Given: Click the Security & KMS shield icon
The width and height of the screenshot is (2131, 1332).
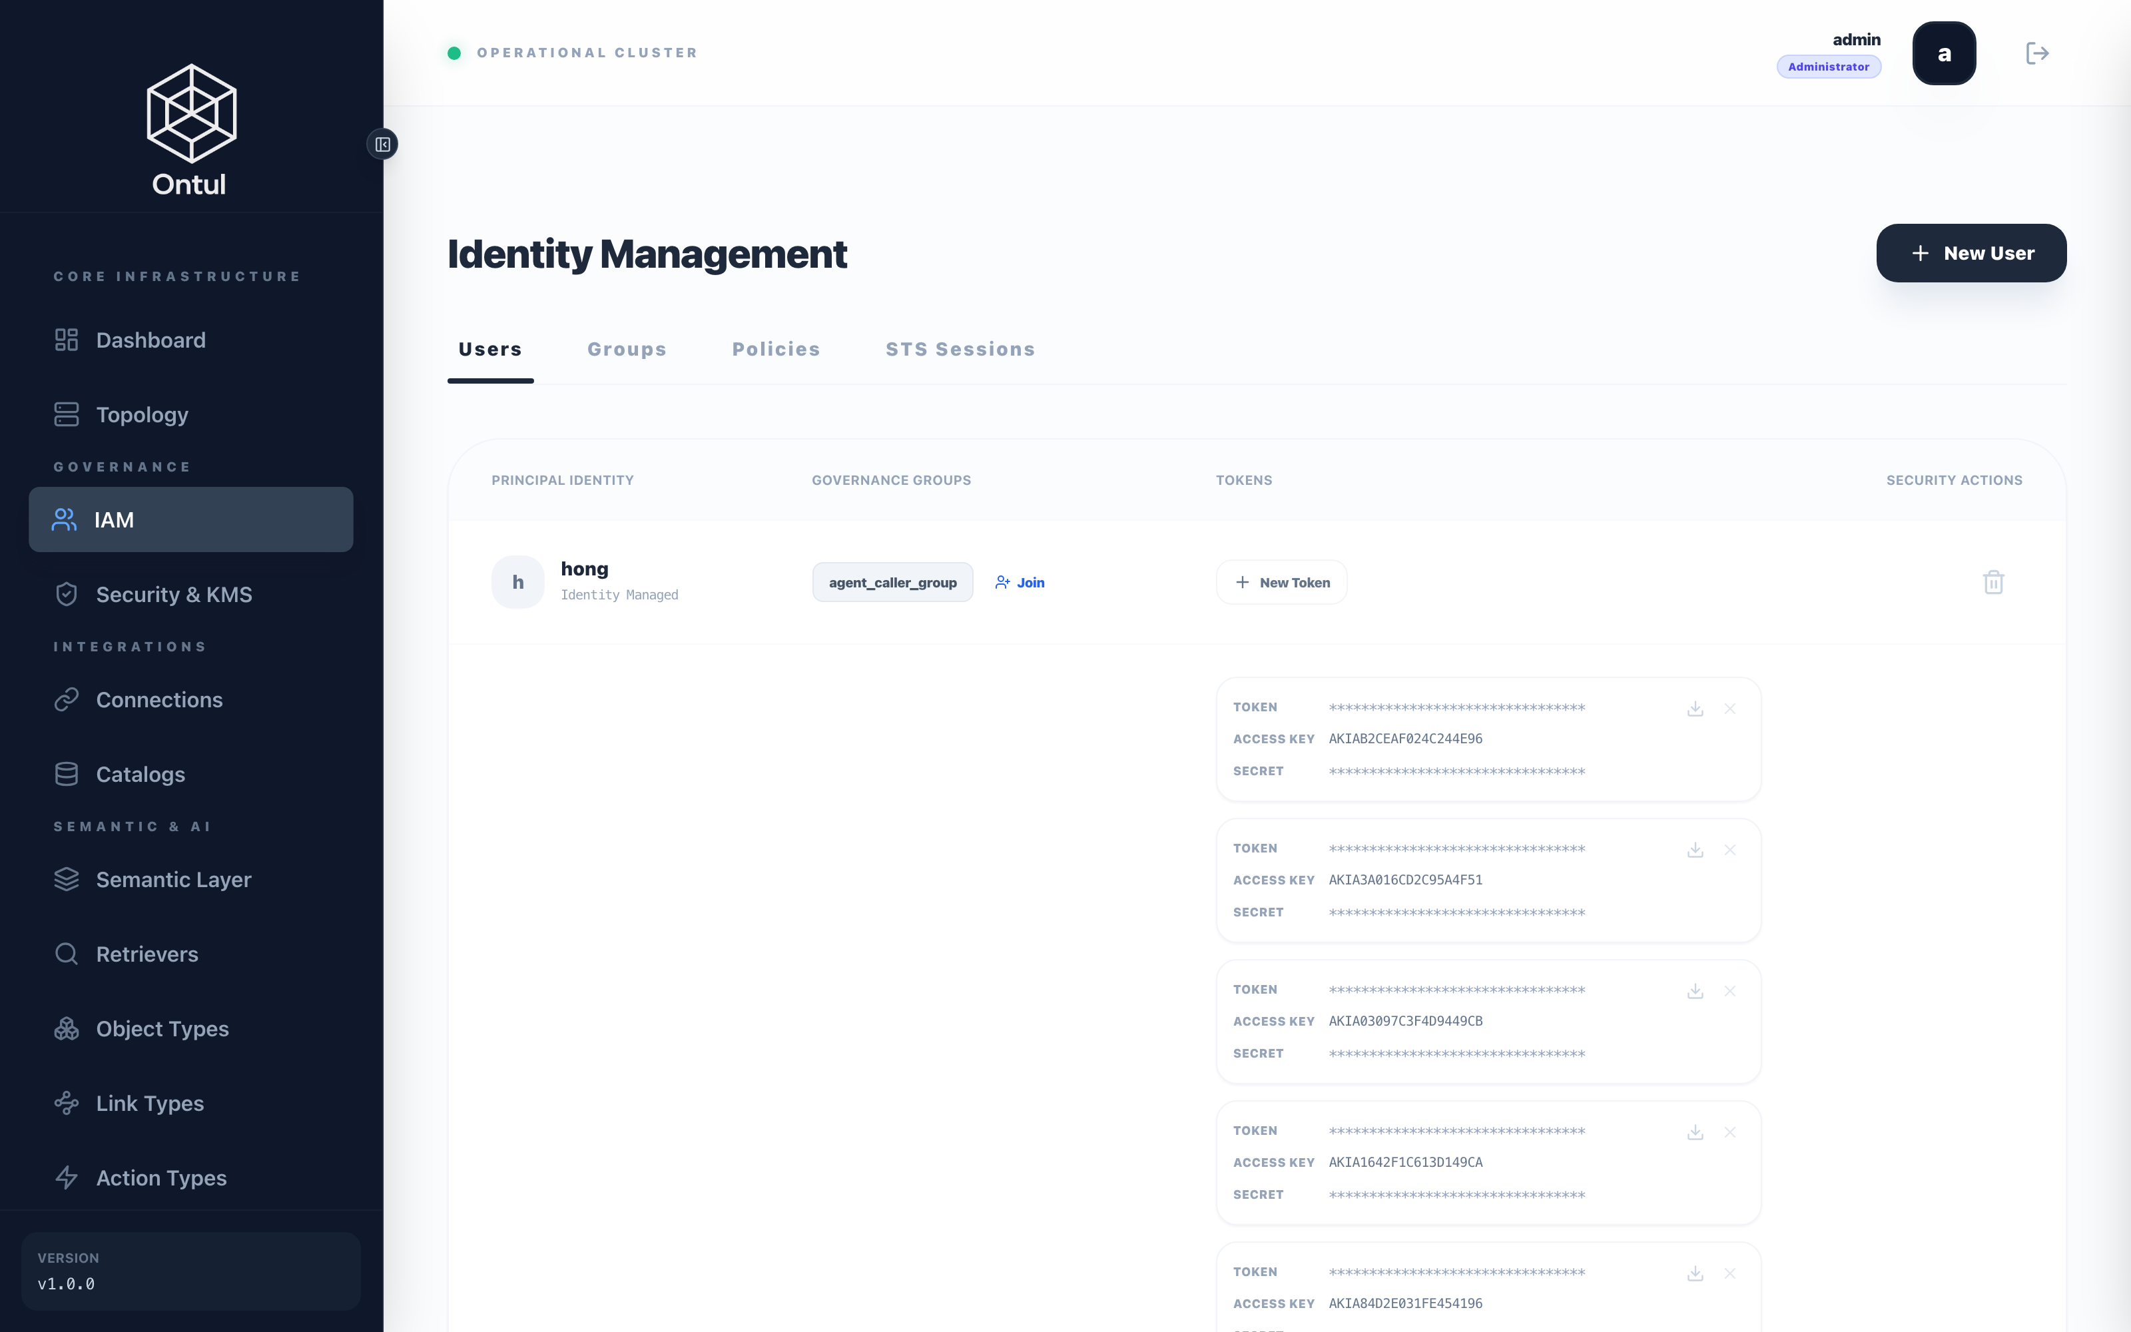Looking at the screenshot, I should pyautogui.click(x=66, y=594).
